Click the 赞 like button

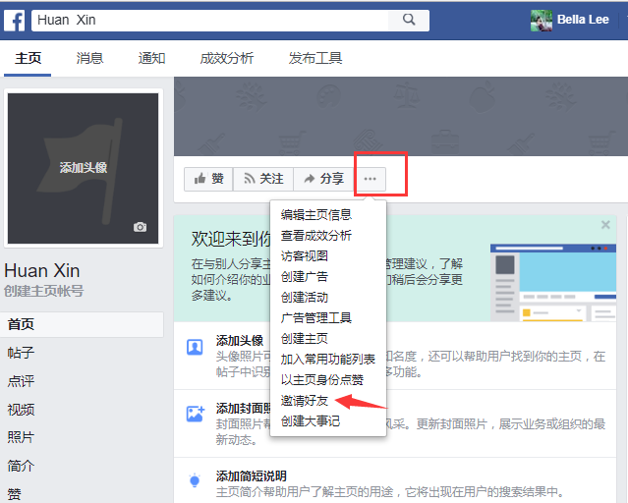[208, 179]
